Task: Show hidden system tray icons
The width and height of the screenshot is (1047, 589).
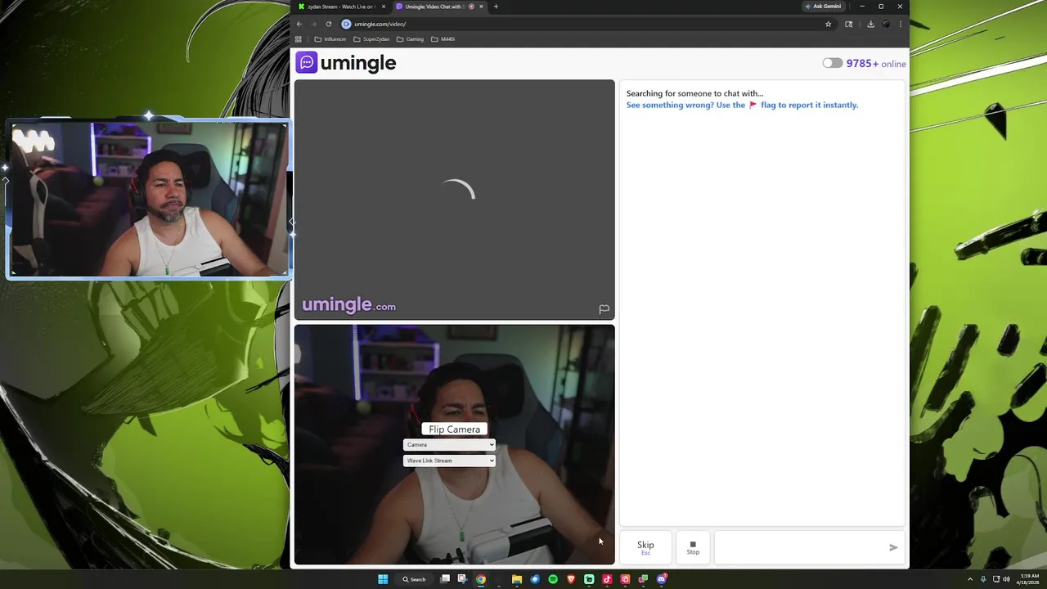Action: [x=970, y=579]
